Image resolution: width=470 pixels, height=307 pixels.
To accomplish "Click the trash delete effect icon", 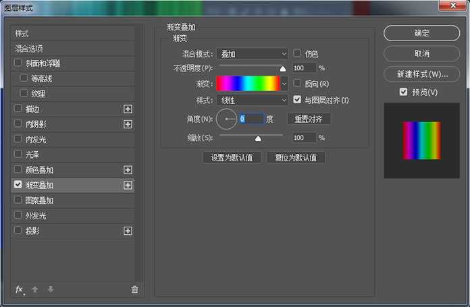I will click(134, 289).
